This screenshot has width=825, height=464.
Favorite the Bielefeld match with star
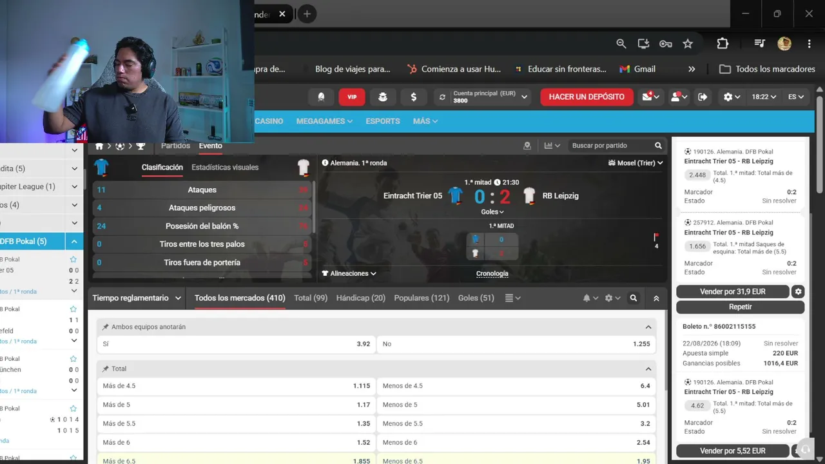tap(73, 309)
